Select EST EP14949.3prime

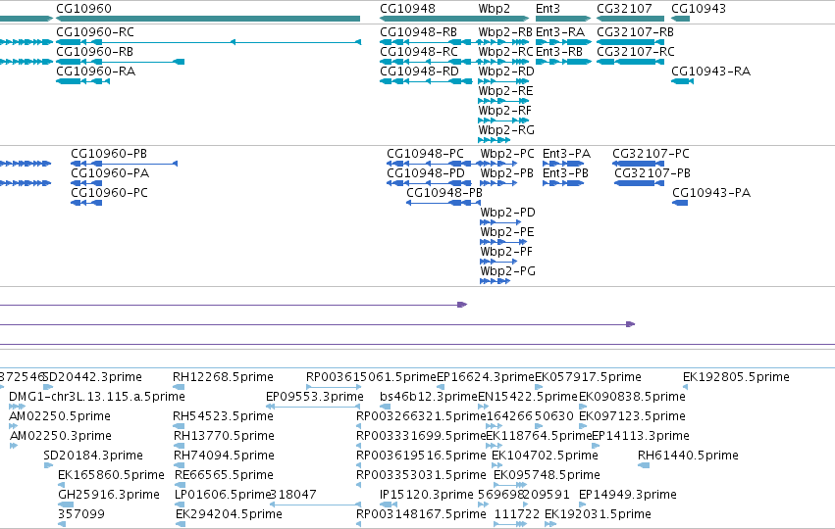[628, 495]
